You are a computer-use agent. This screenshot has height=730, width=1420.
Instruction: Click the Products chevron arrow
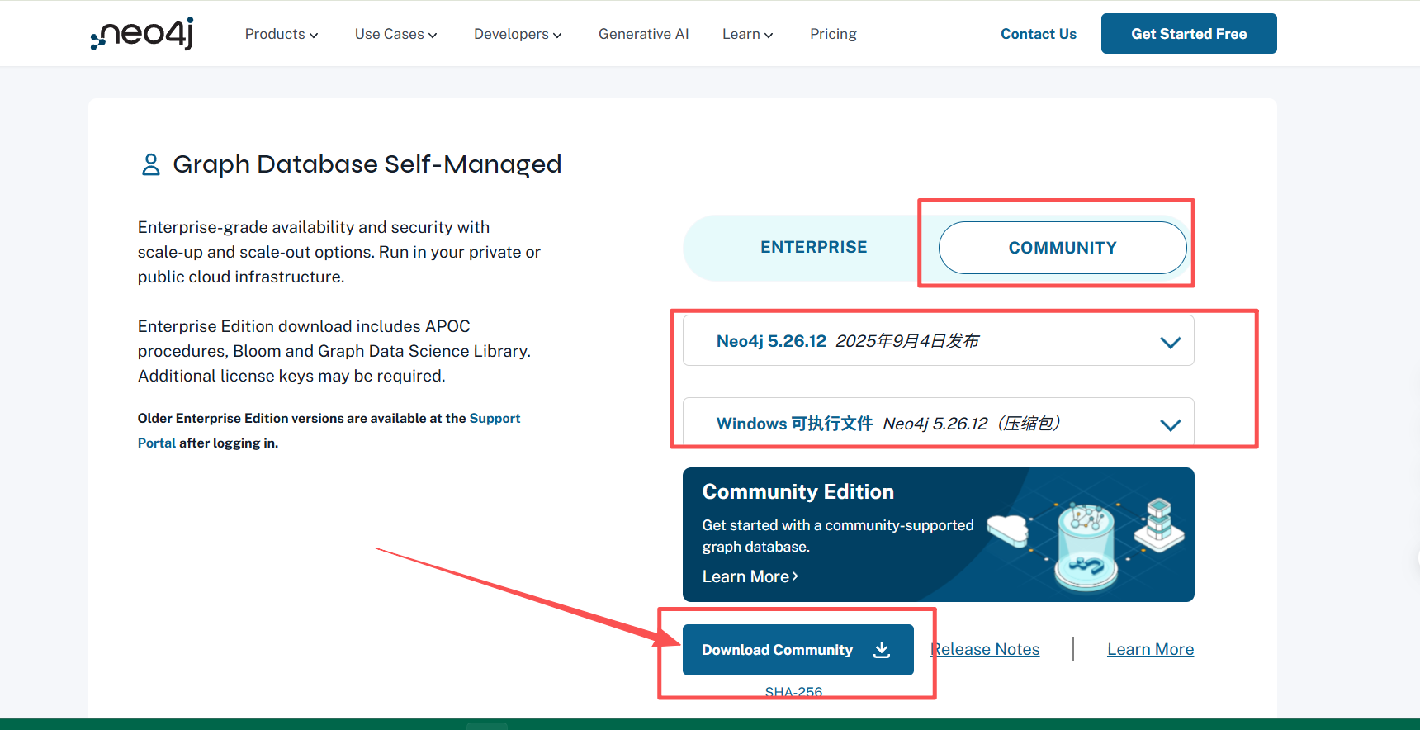tap(314, 35)
